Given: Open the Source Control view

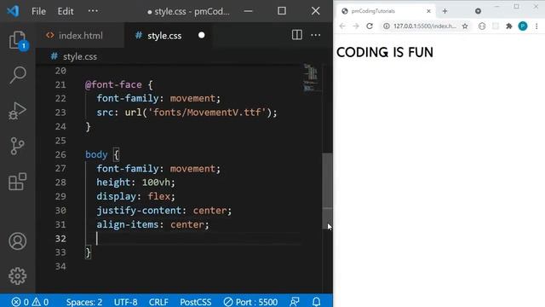Looking at the screenshot, I should [17, 146].
